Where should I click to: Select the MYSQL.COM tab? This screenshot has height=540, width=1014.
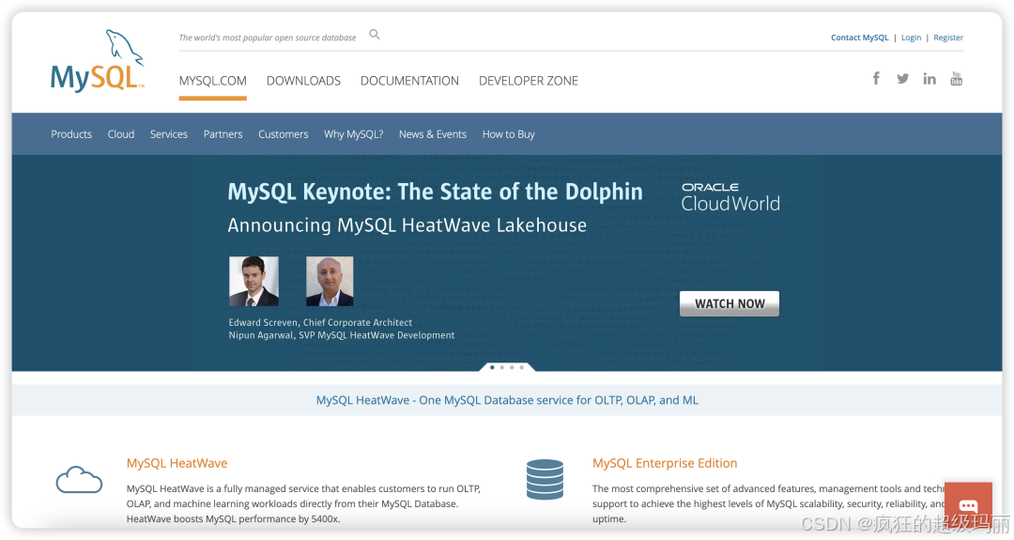(x=213, y=81)
